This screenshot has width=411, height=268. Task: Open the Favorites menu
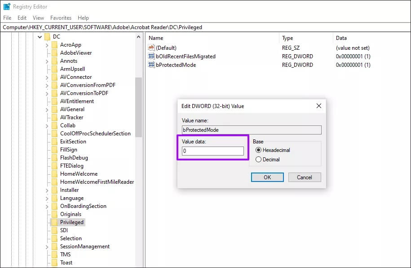[x=61, y=18]
